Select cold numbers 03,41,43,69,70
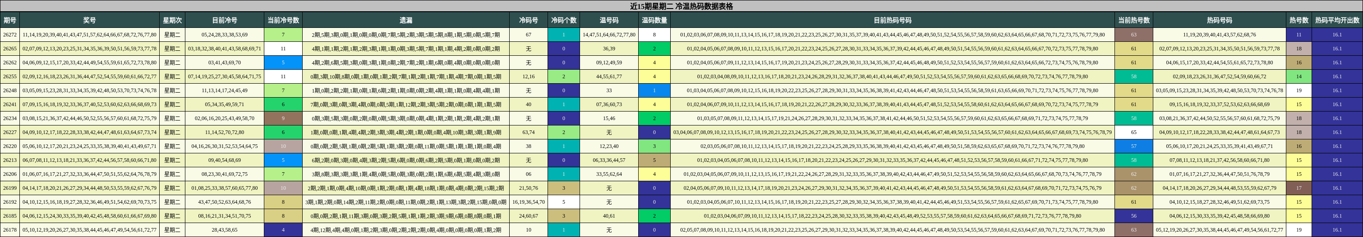1363x237 pixels. pyautogui.click(x=224, y=63)
